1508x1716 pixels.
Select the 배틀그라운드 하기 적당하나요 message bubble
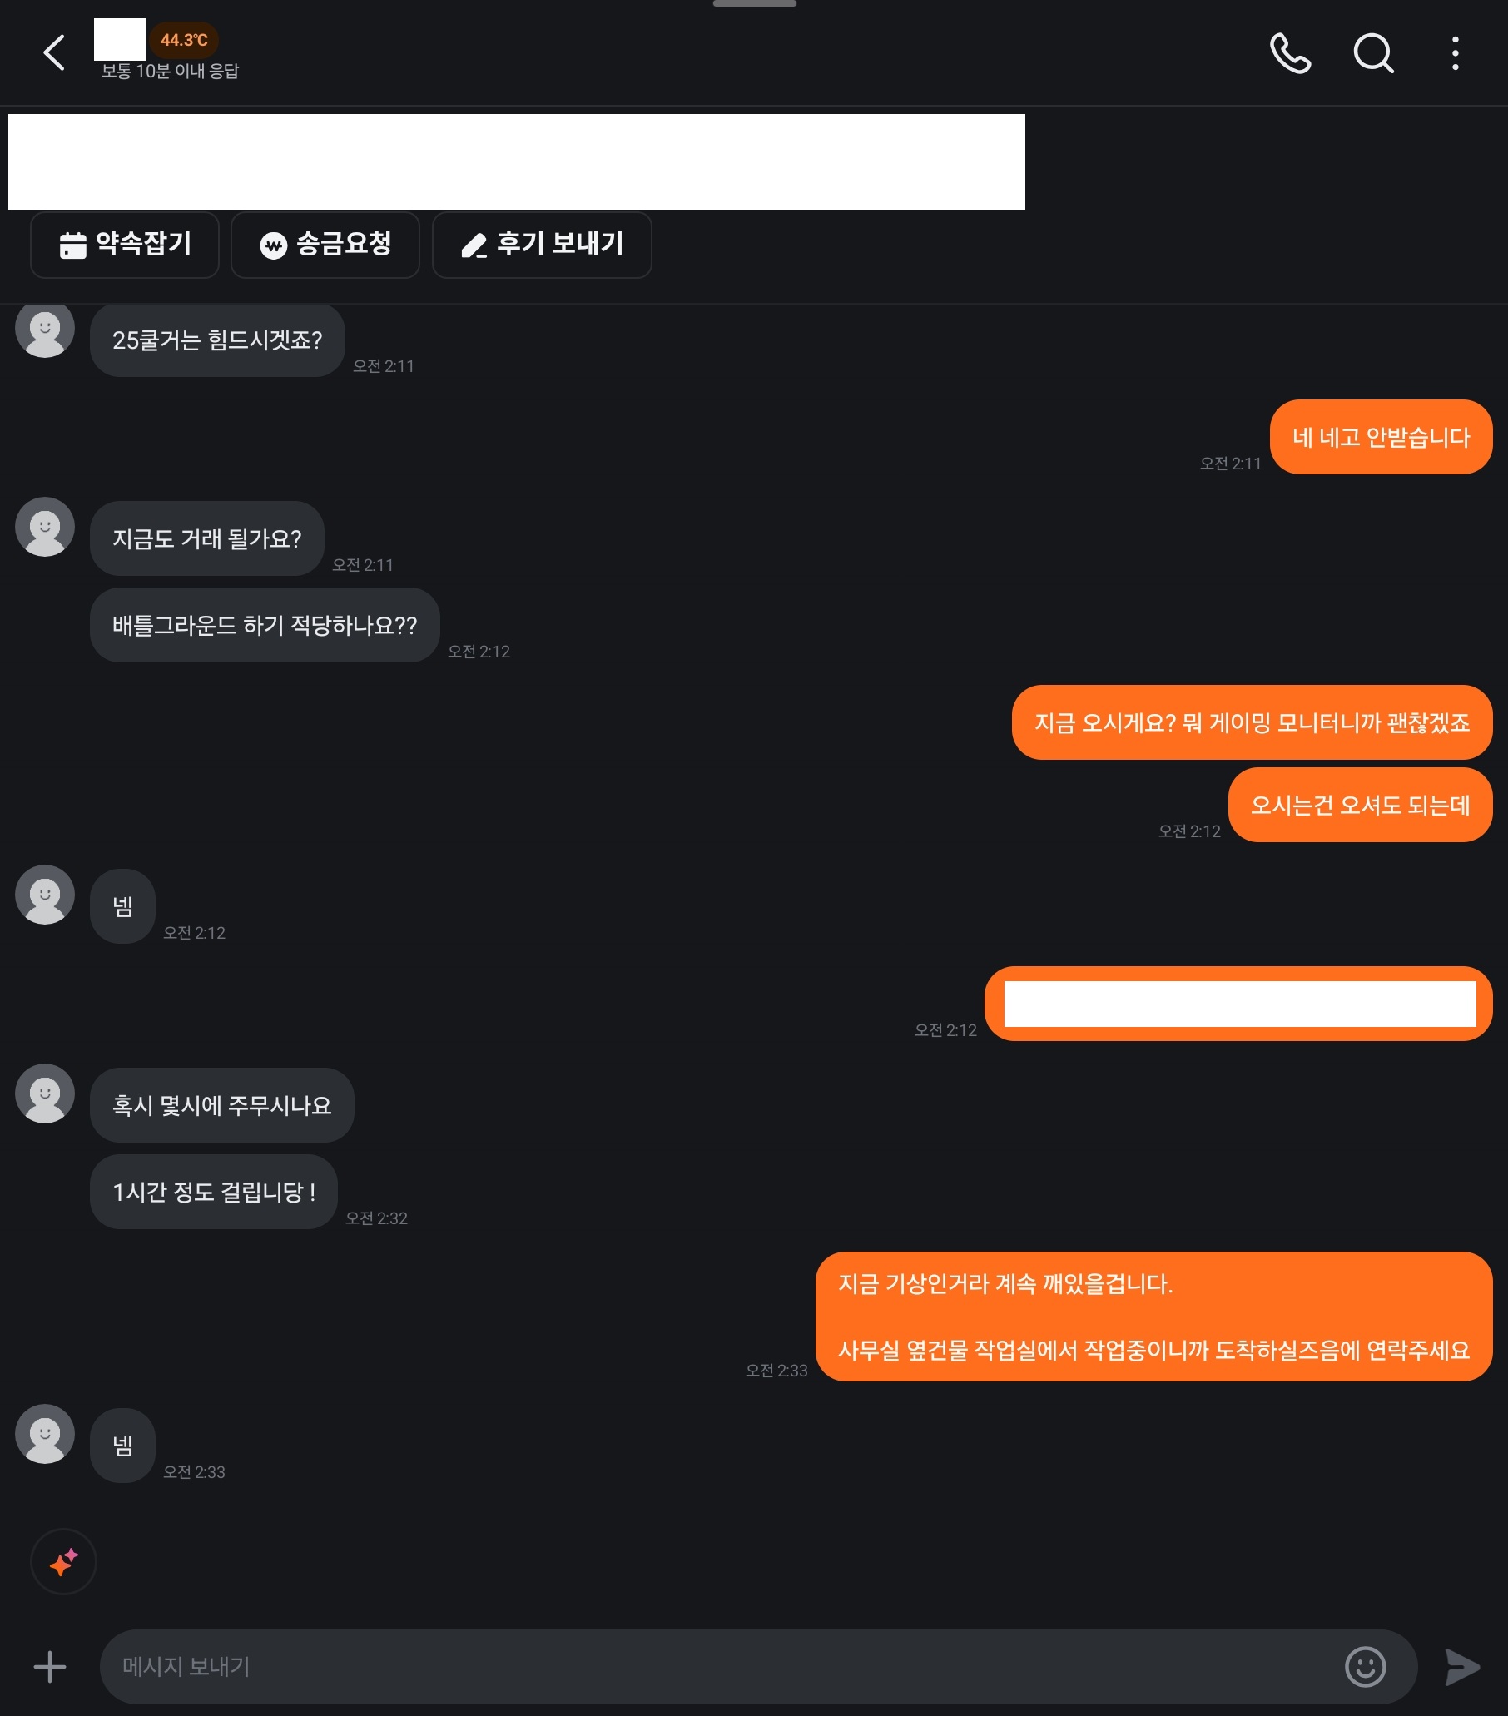[265, 626]
